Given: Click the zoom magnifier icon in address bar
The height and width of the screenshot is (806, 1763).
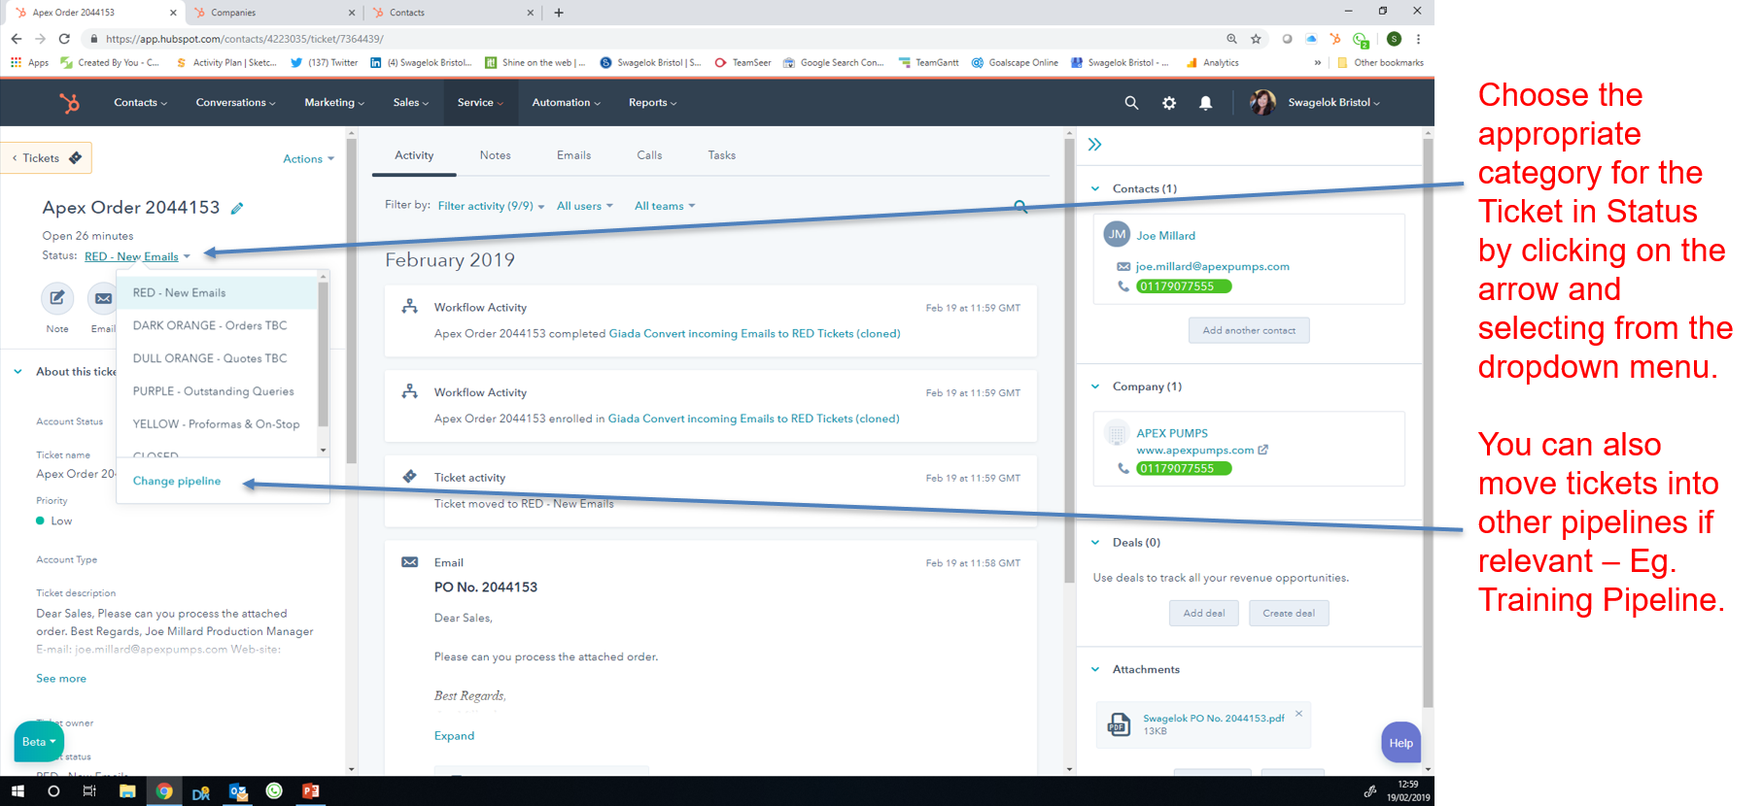Looking at the screenshot, I should click(1231, 39).
